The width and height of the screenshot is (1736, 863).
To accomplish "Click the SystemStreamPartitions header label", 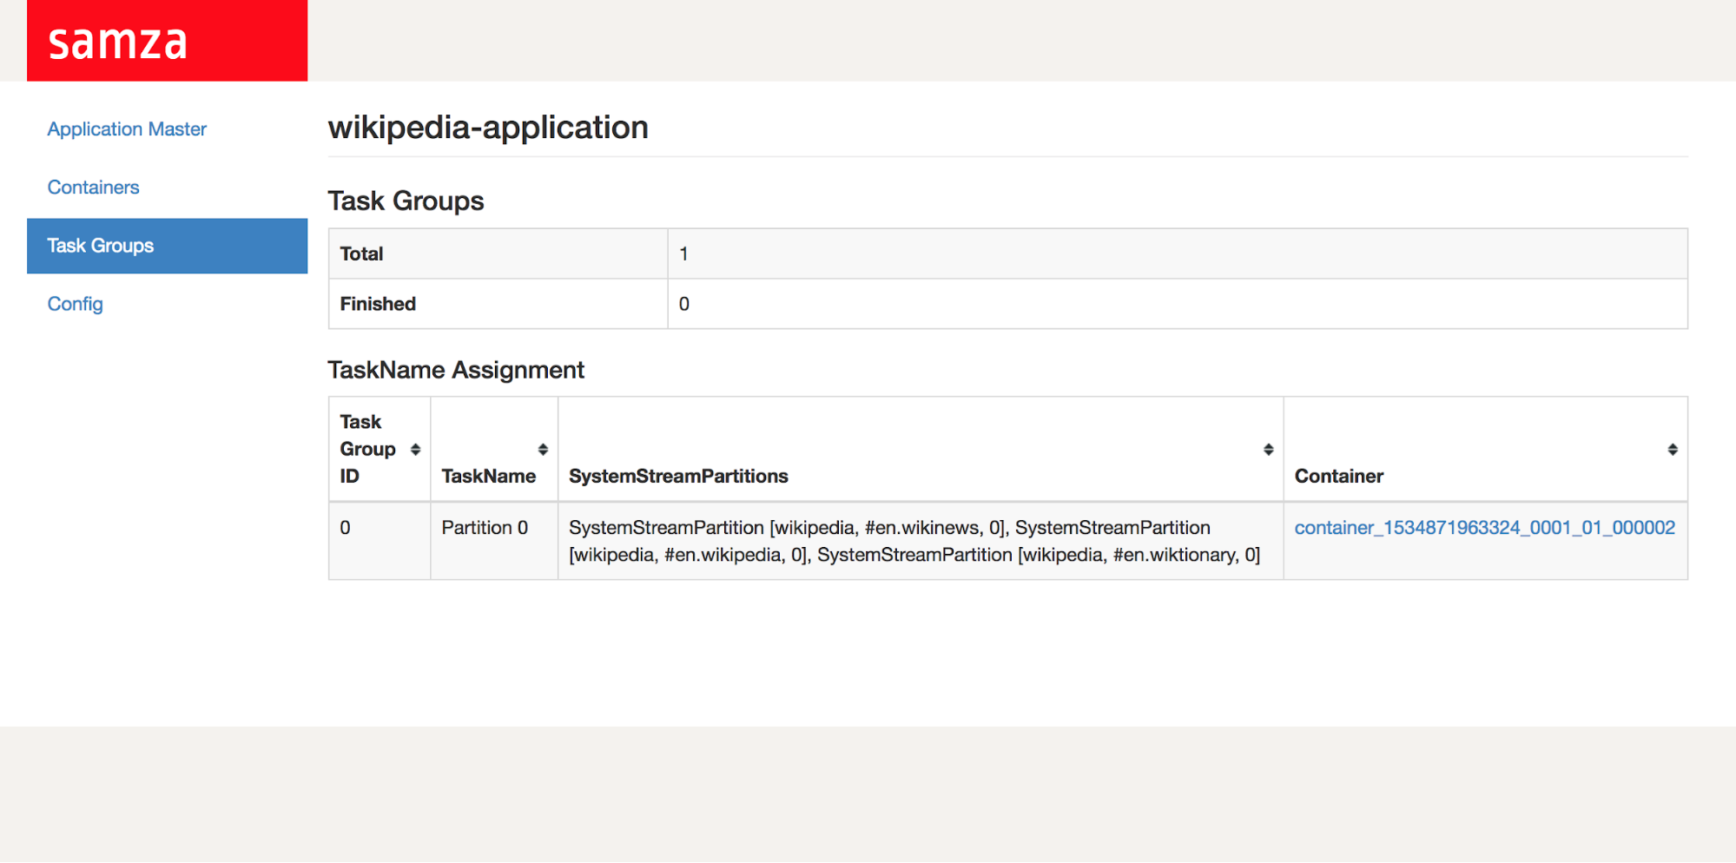I will point(678,476).
